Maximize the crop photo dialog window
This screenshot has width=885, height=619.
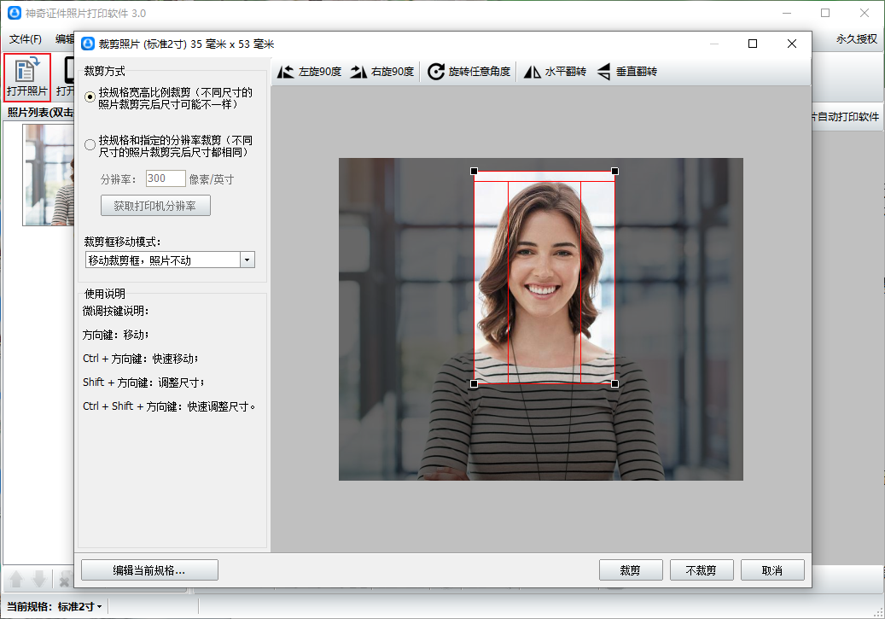pyautogui.click(x=752, y=44)
